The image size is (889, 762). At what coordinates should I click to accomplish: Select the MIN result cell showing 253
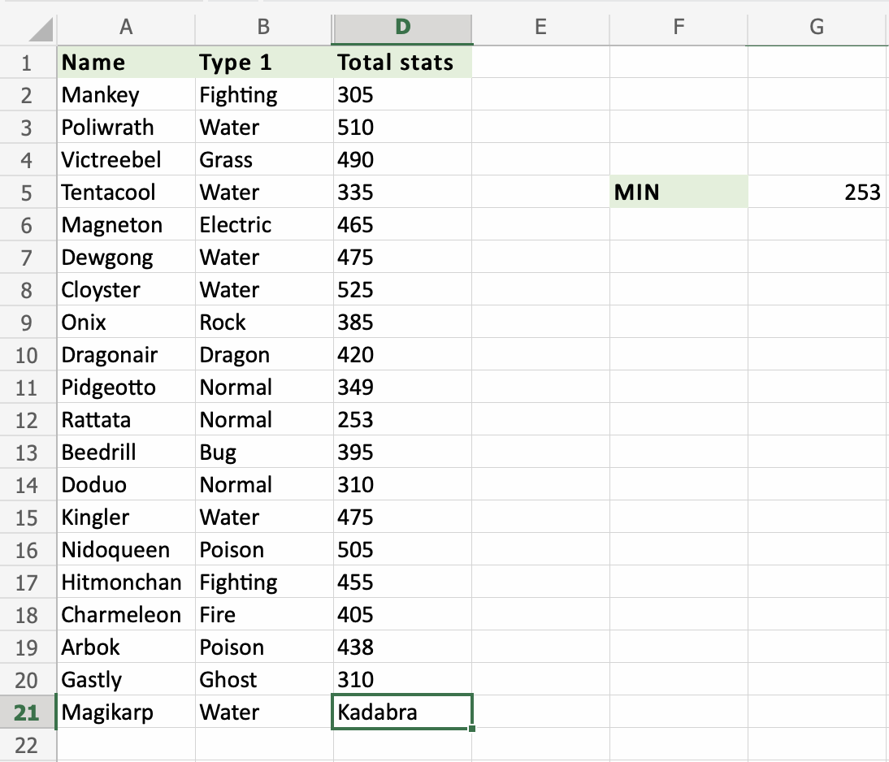click(x=817, y=193)
